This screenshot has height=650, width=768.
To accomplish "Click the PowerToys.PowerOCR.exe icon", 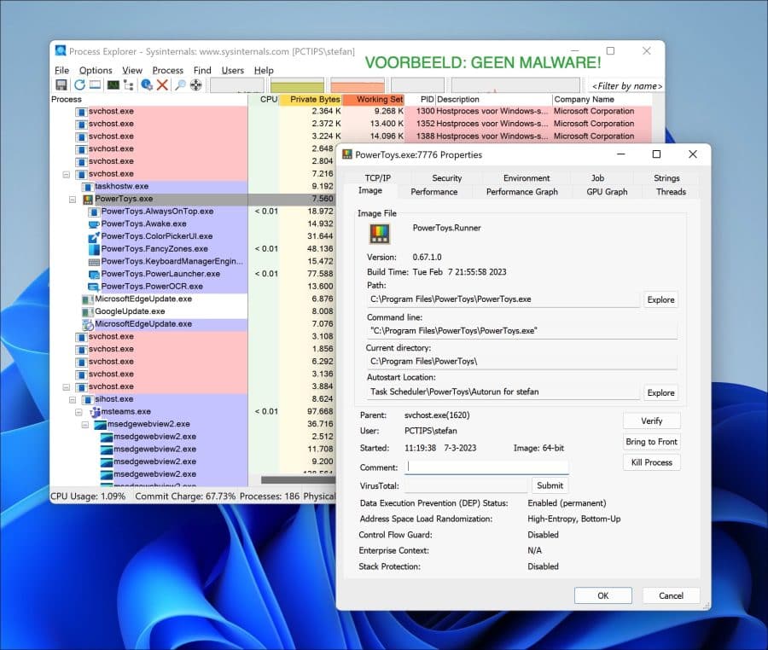I will tap(94, 287).
